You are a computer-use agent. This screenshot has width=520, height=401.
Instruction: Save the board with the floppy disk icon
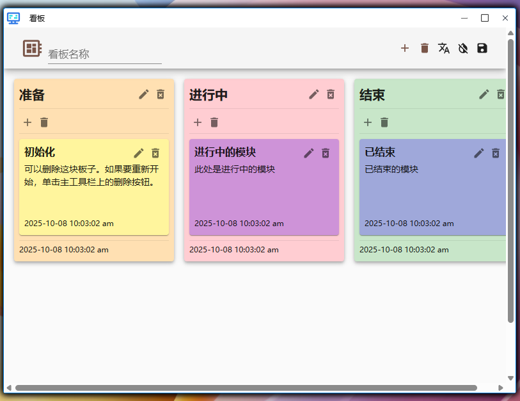[482, 48]
